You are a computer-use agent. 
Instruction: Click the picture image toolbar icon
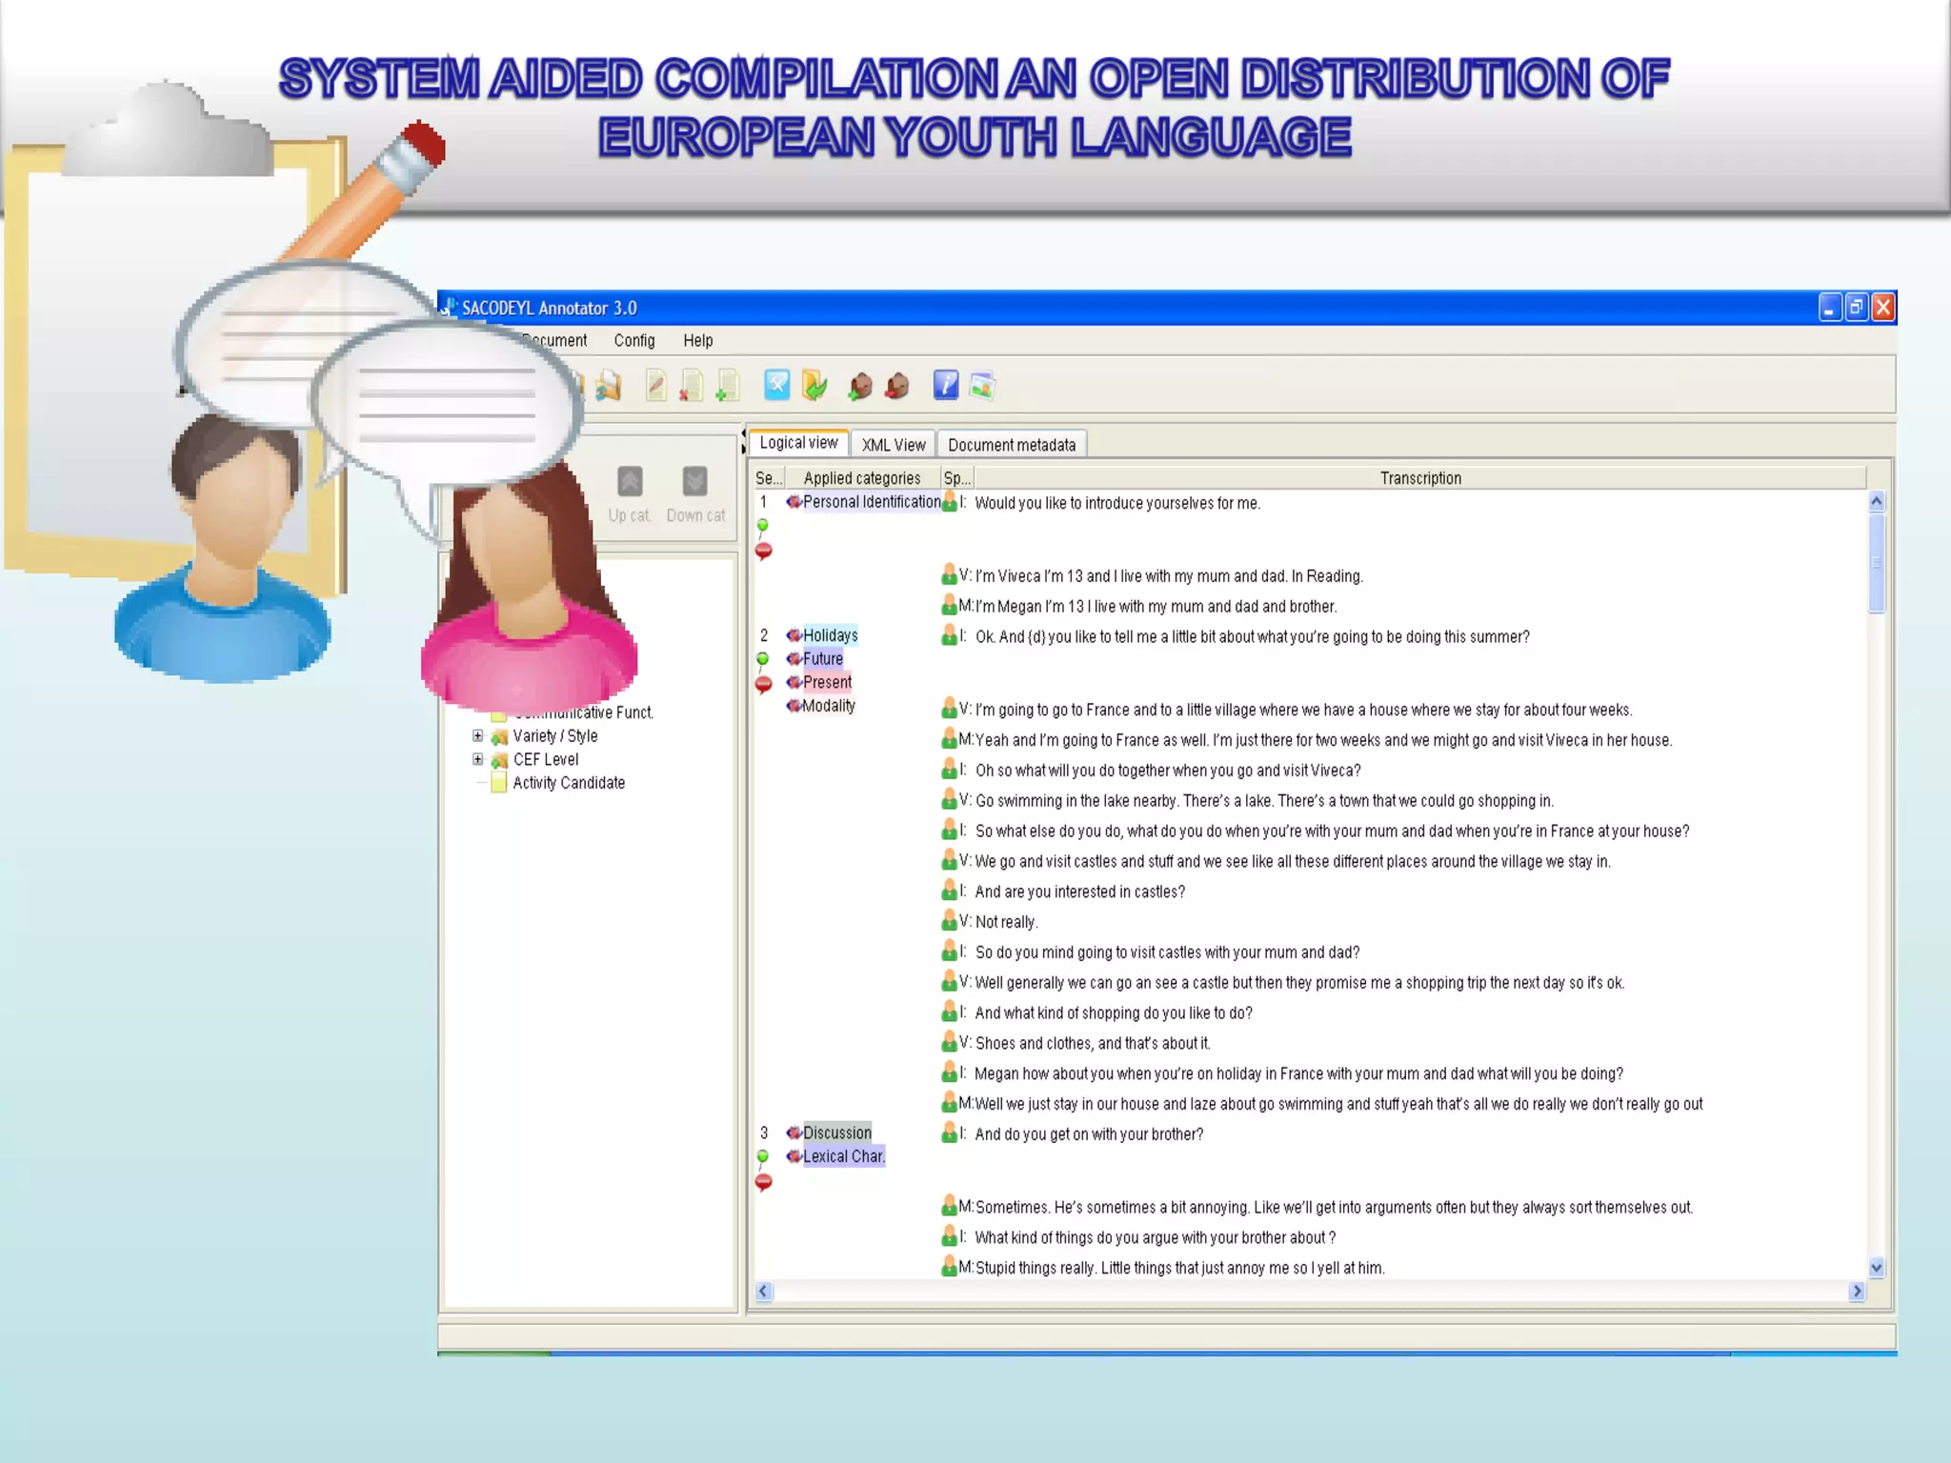(982, 385)
